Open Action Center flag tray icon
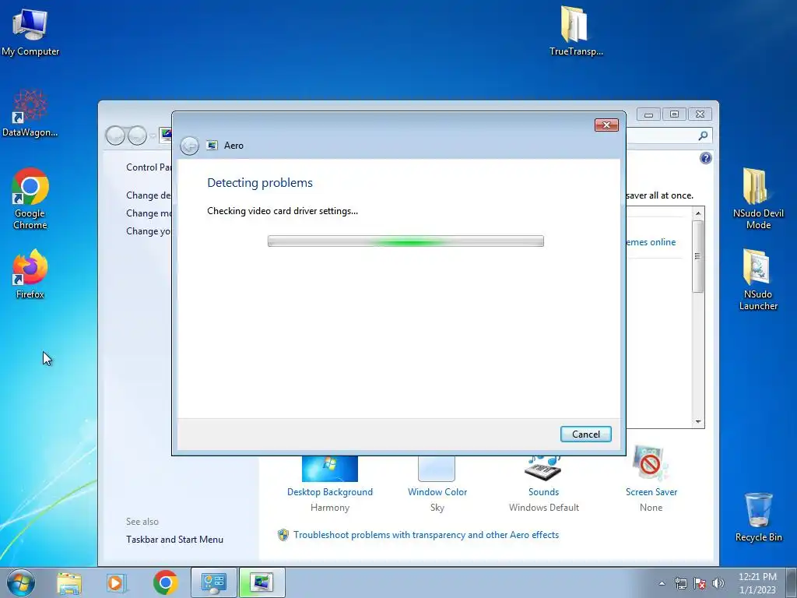797x598 pixels. tap(700, 583)
